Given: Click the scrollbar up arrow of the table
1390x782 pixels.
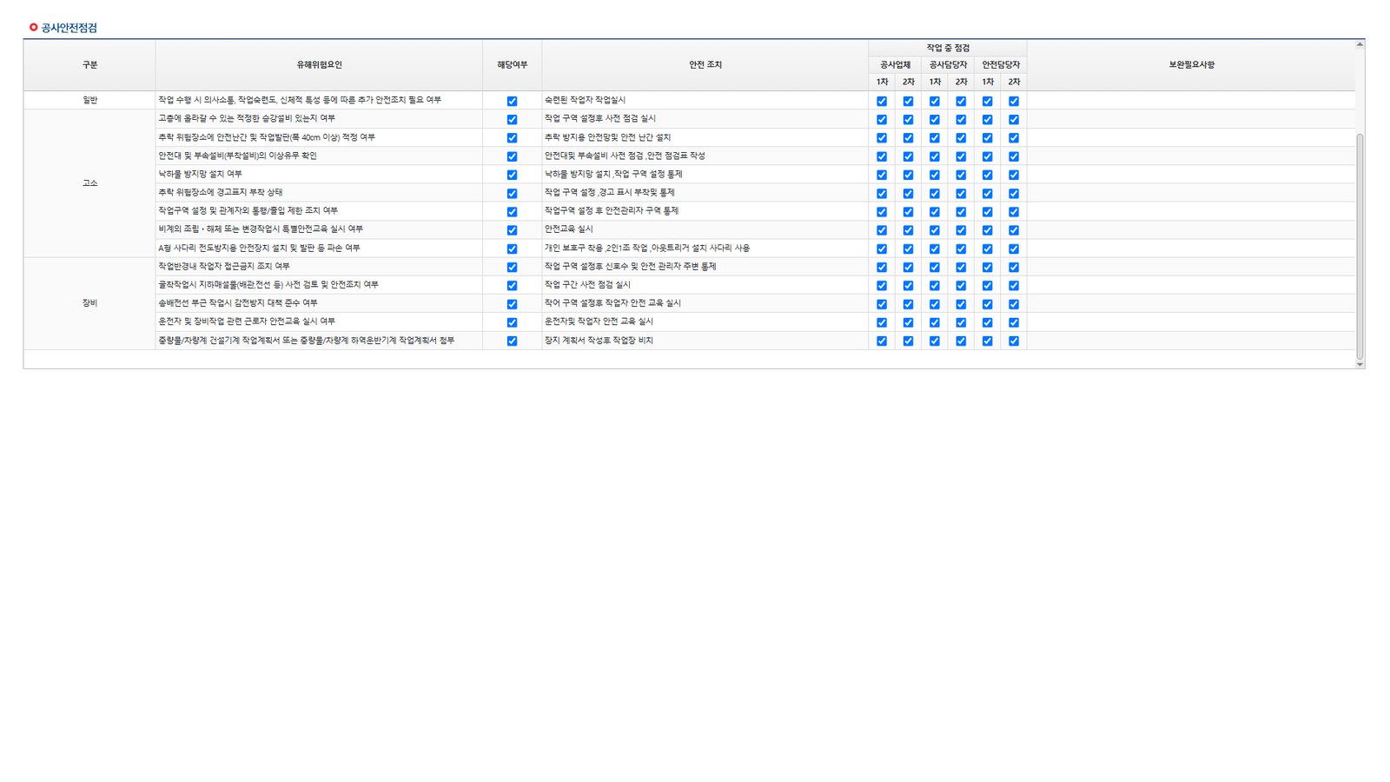Looking at the screenshot, I should pos(1360,44).
